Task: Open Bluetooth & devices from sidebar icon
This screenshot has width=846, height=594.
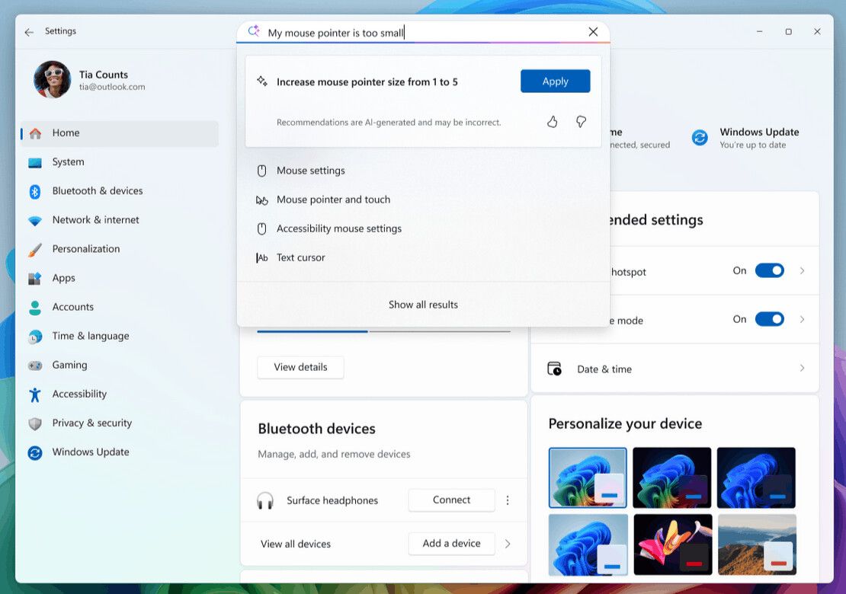Action: coord(35,191)
